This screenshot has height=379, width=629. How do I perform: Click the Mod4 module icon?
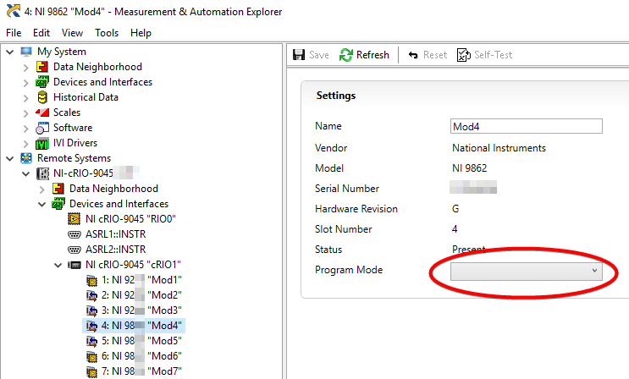tap(92, 326)
